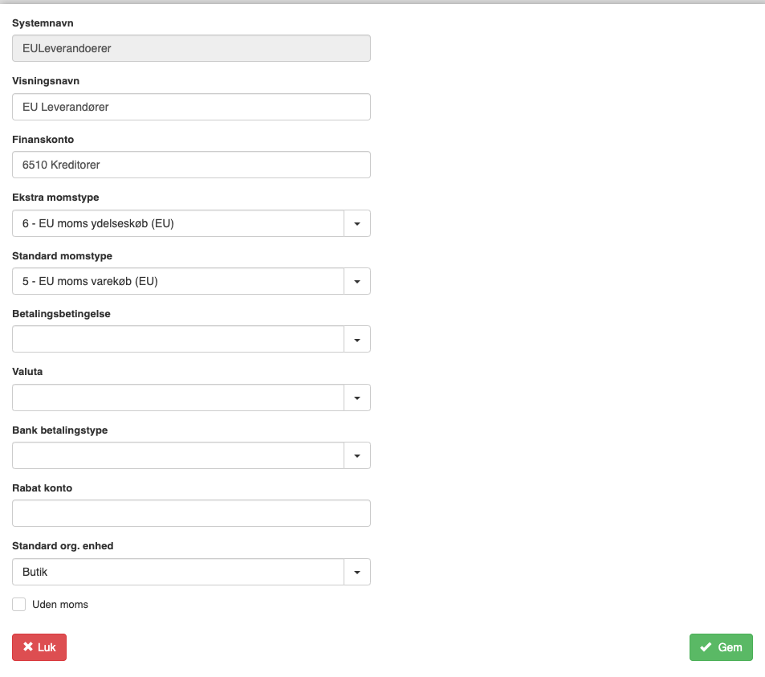This screenshot has height=677, width=765.
Task: Click the Butik org. enhed field
Action: pyautogui.click(x=178, y=572)
